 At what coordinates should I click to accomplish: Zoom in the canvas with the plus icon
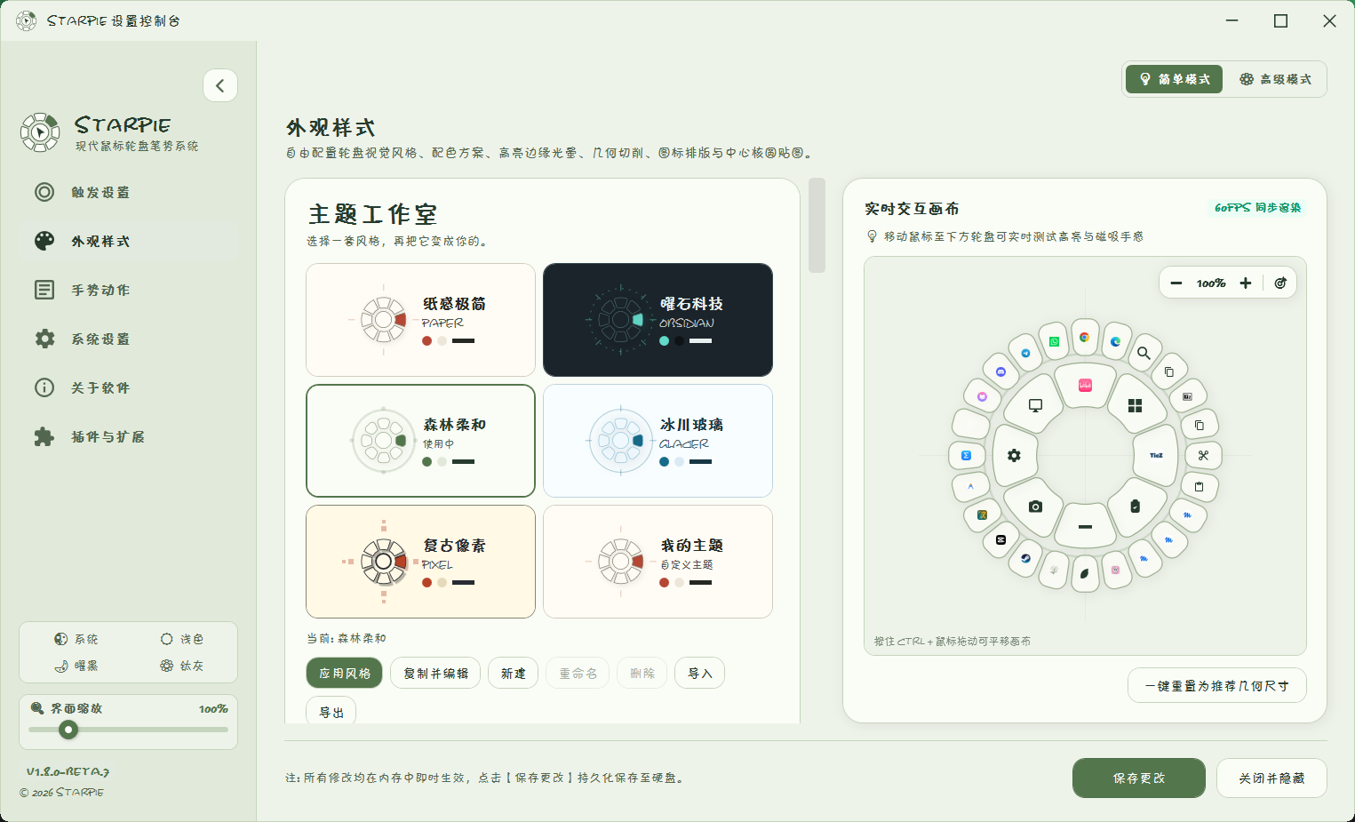point(1246,283)
